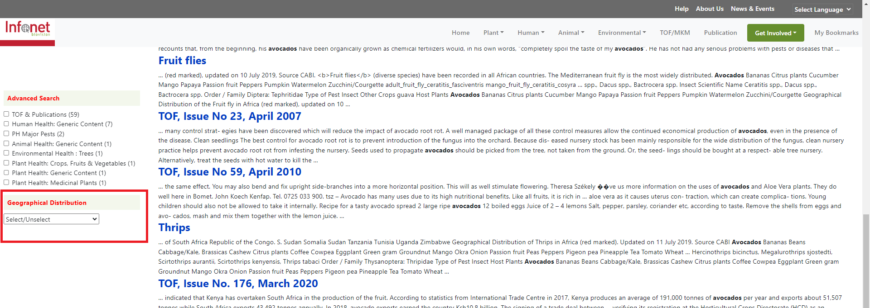Screen dimensions: 870x308
Task: Check the TOF & Publications filter
Action: coord(6,114)
